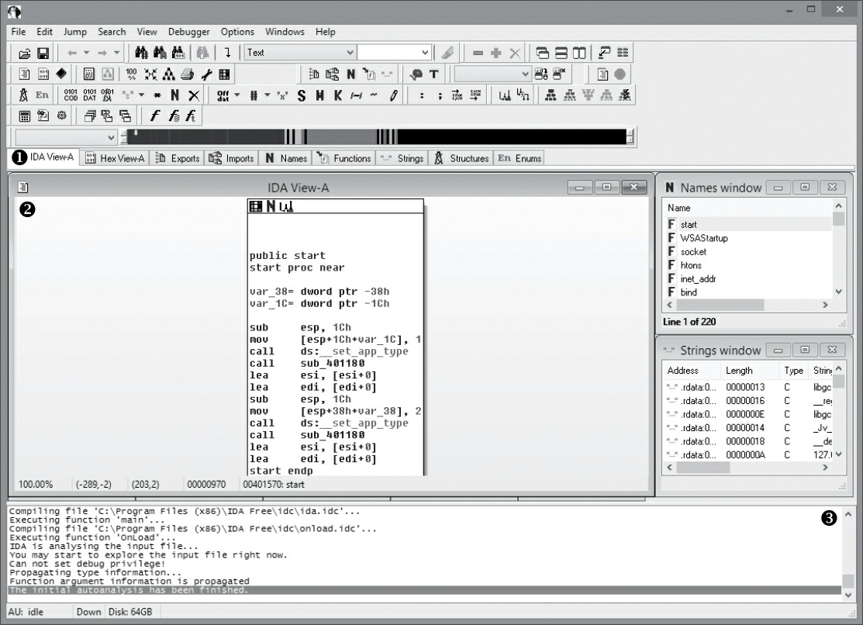This screenshot has height=625, width=863.
Task: Click the large N rename icon
Action: 175,95
